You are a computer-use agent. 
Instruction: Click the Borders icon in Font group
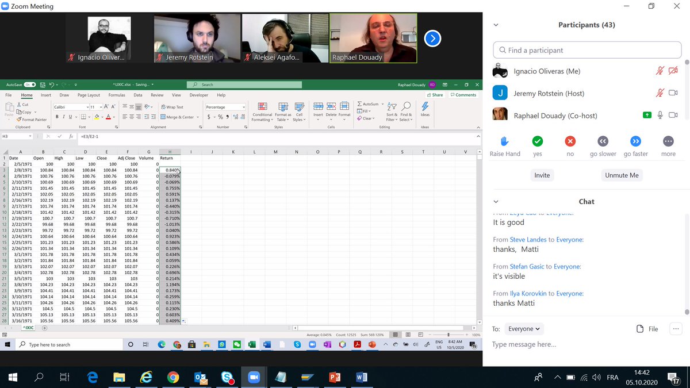pos(82,117)
